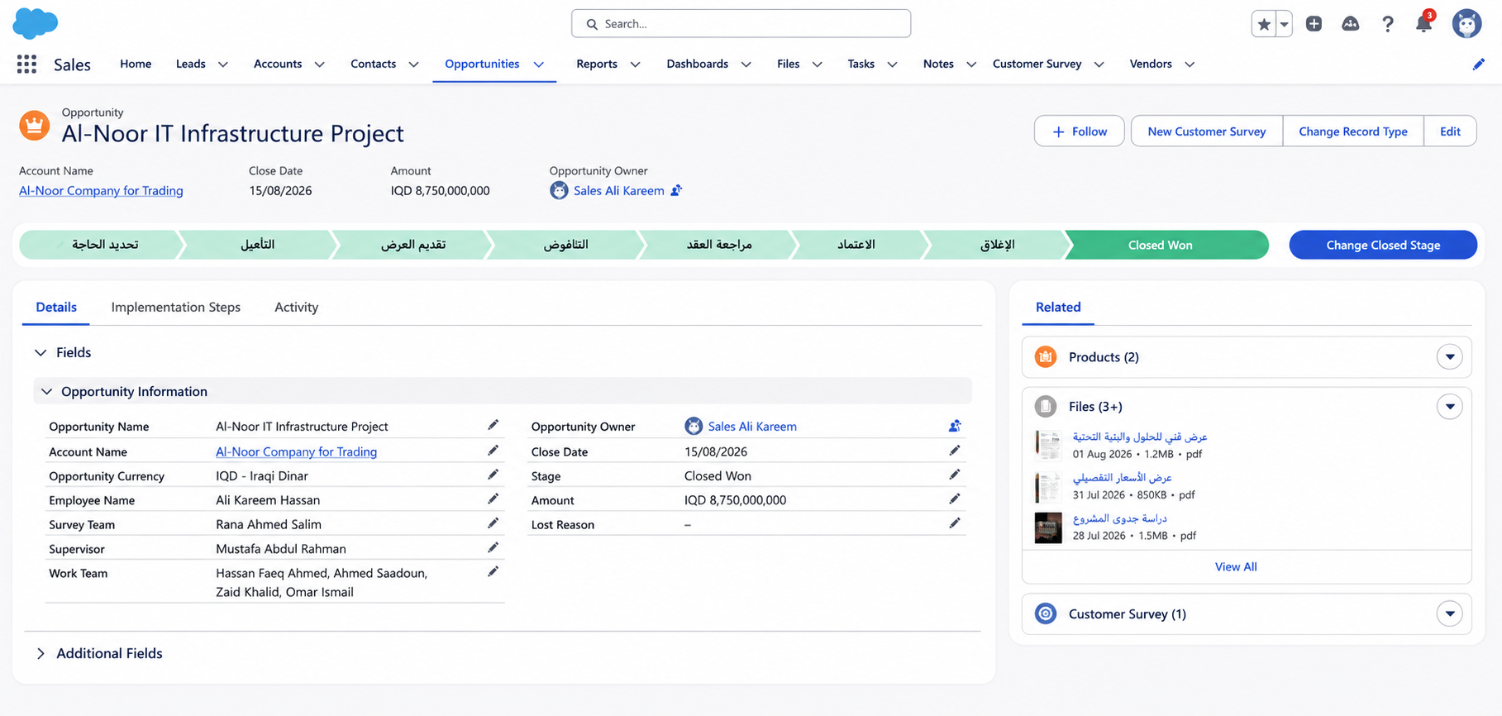Open the Files related list actions menu
The height and width of the screenshot is (716, 1502).
point(1449,406)
